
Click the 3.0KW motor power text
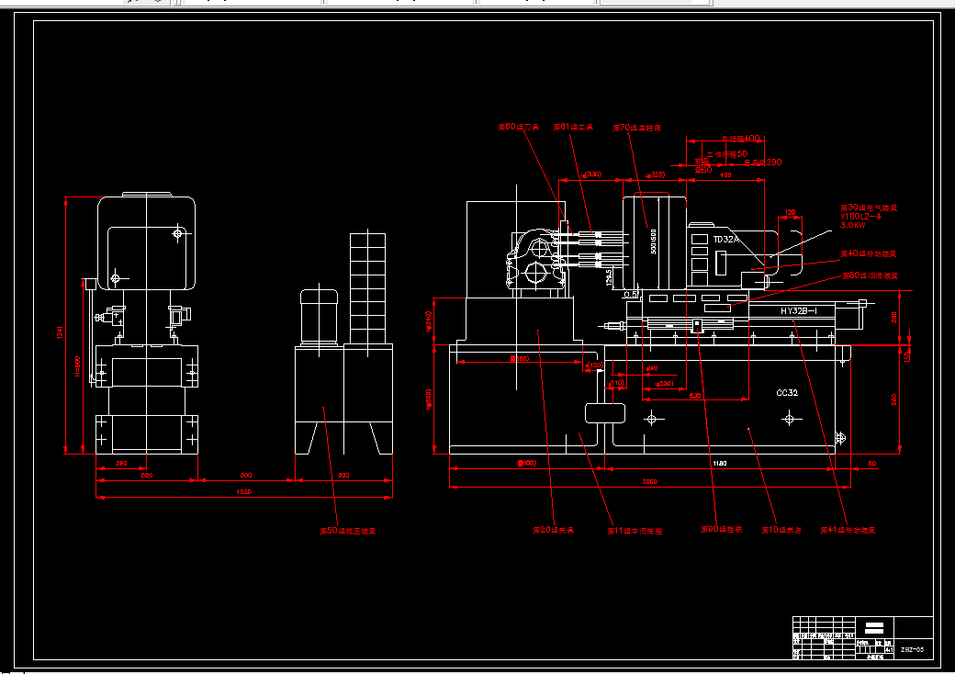(853, 225)
